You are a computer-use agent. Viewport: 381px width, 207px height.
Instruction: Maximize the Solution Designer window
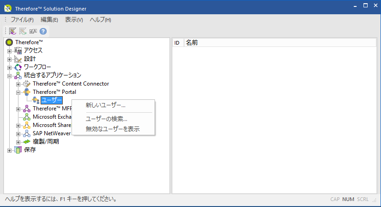pos(365,6)
